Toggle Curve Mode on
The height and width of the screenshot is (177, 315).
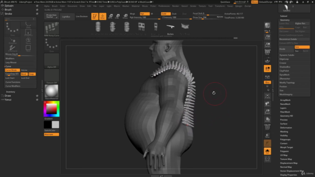12,70
